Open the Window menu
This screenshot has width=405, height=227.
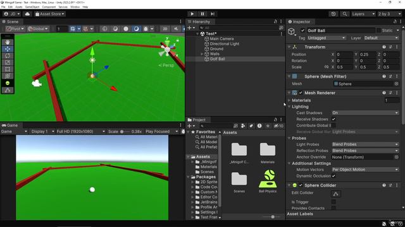pos(75,7)
